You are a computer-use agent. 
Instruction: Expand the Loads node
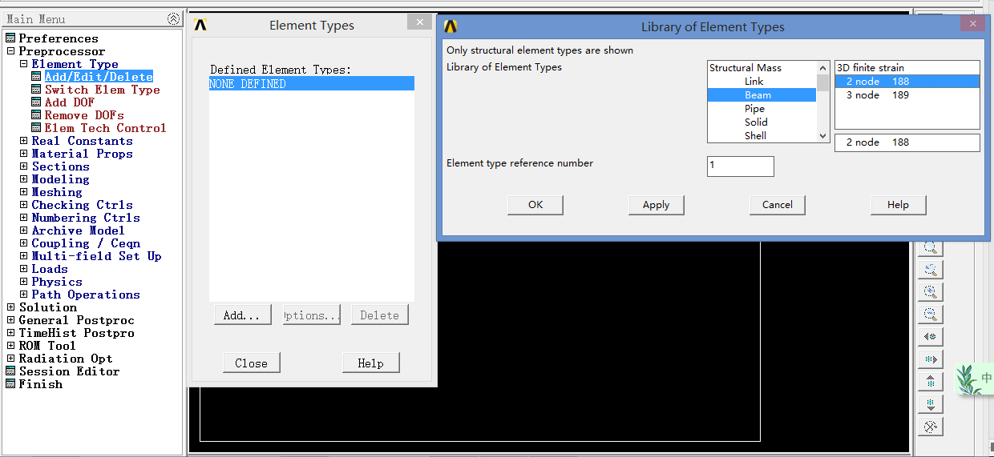[x=23, y=269]
